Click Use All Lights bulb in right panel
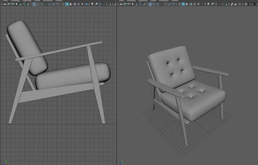Screen dimensions: 258x165 198,4
